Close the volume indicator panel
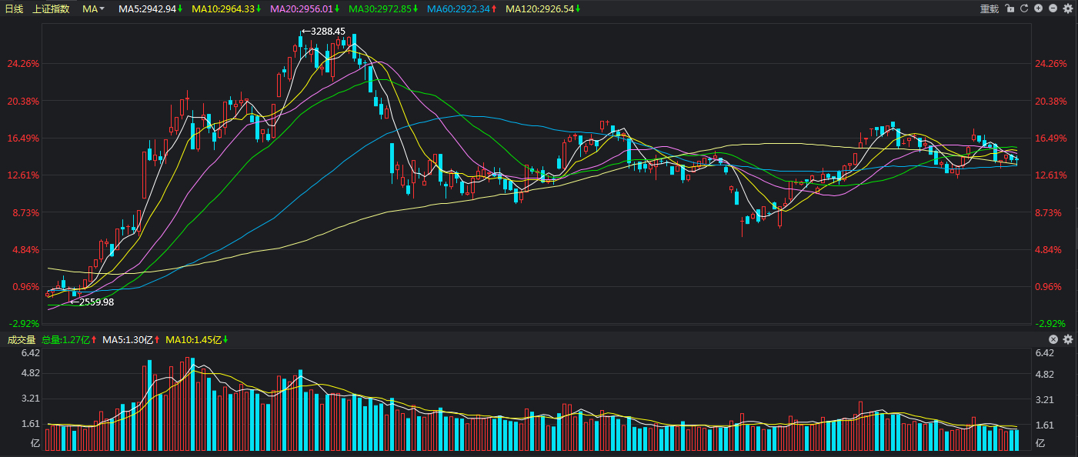Screen dimensions: 1078x457 coord(1053,339)
